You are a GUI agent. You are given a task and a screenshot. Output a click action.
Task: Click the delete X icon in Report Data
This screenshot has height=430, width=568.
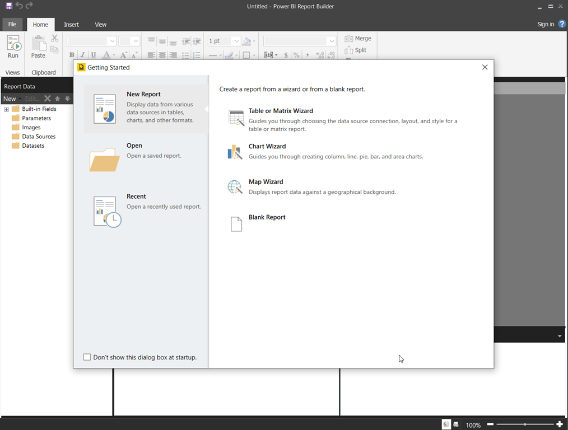(48, 99)
